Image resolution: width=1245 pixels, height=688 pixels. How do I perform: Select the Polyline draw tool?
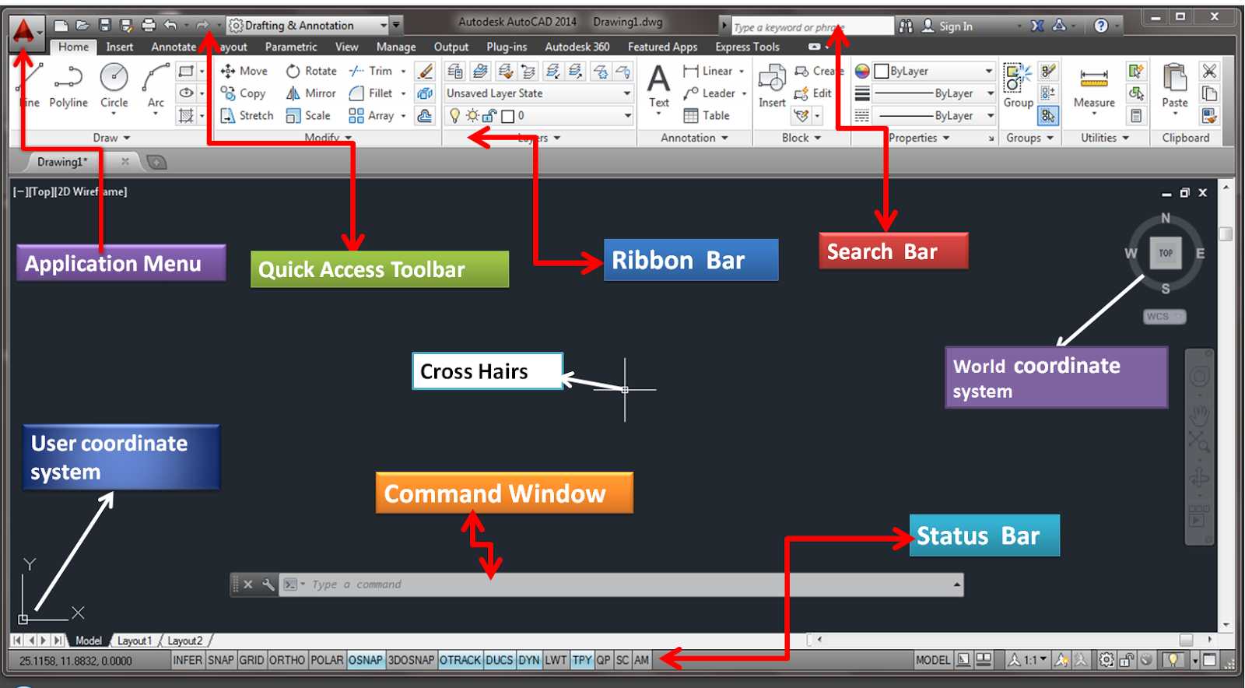68,86
